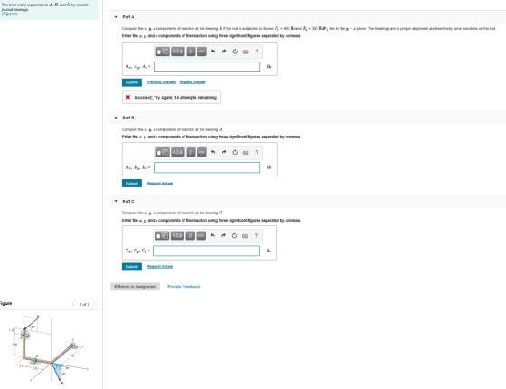Click the Ax, Ay, Az answer field

pos(207,67)
